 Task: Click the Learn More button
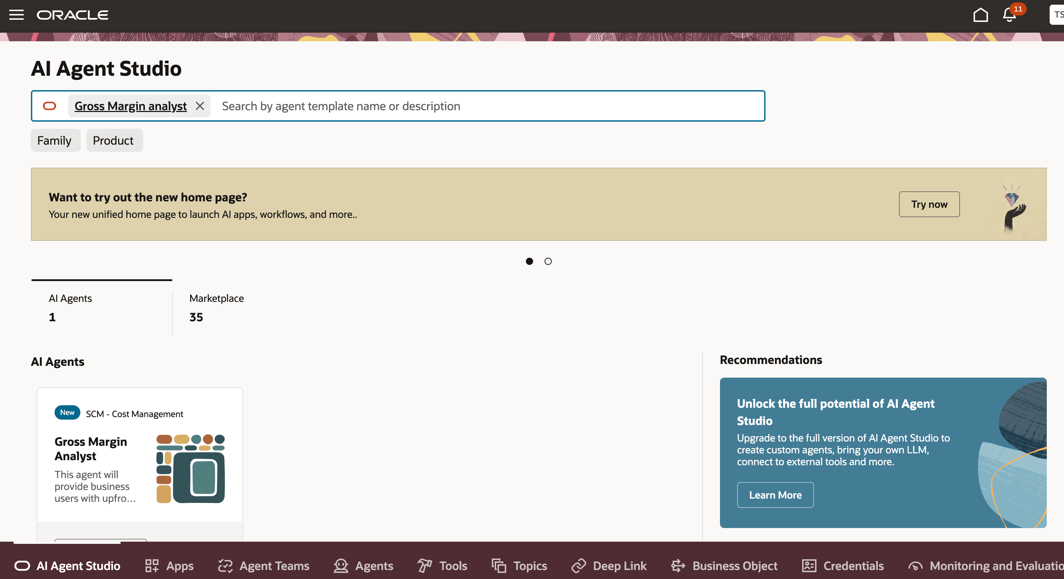(775, 495)
